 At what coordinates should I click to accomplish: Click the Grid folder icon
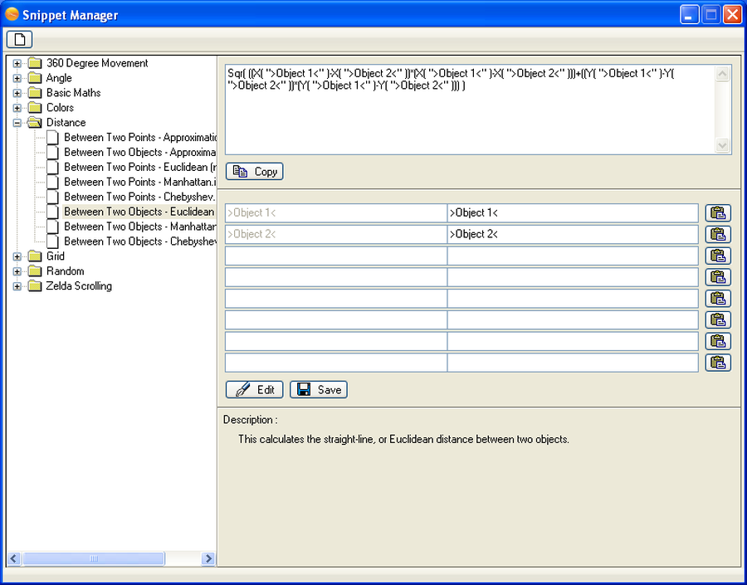click(x=35, y=256)
